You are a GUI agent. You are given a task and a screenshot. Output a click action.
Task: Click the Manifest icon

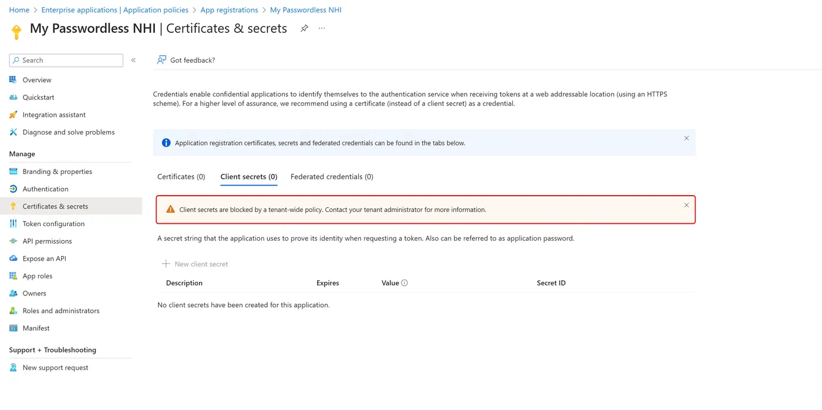pos(13,328)
